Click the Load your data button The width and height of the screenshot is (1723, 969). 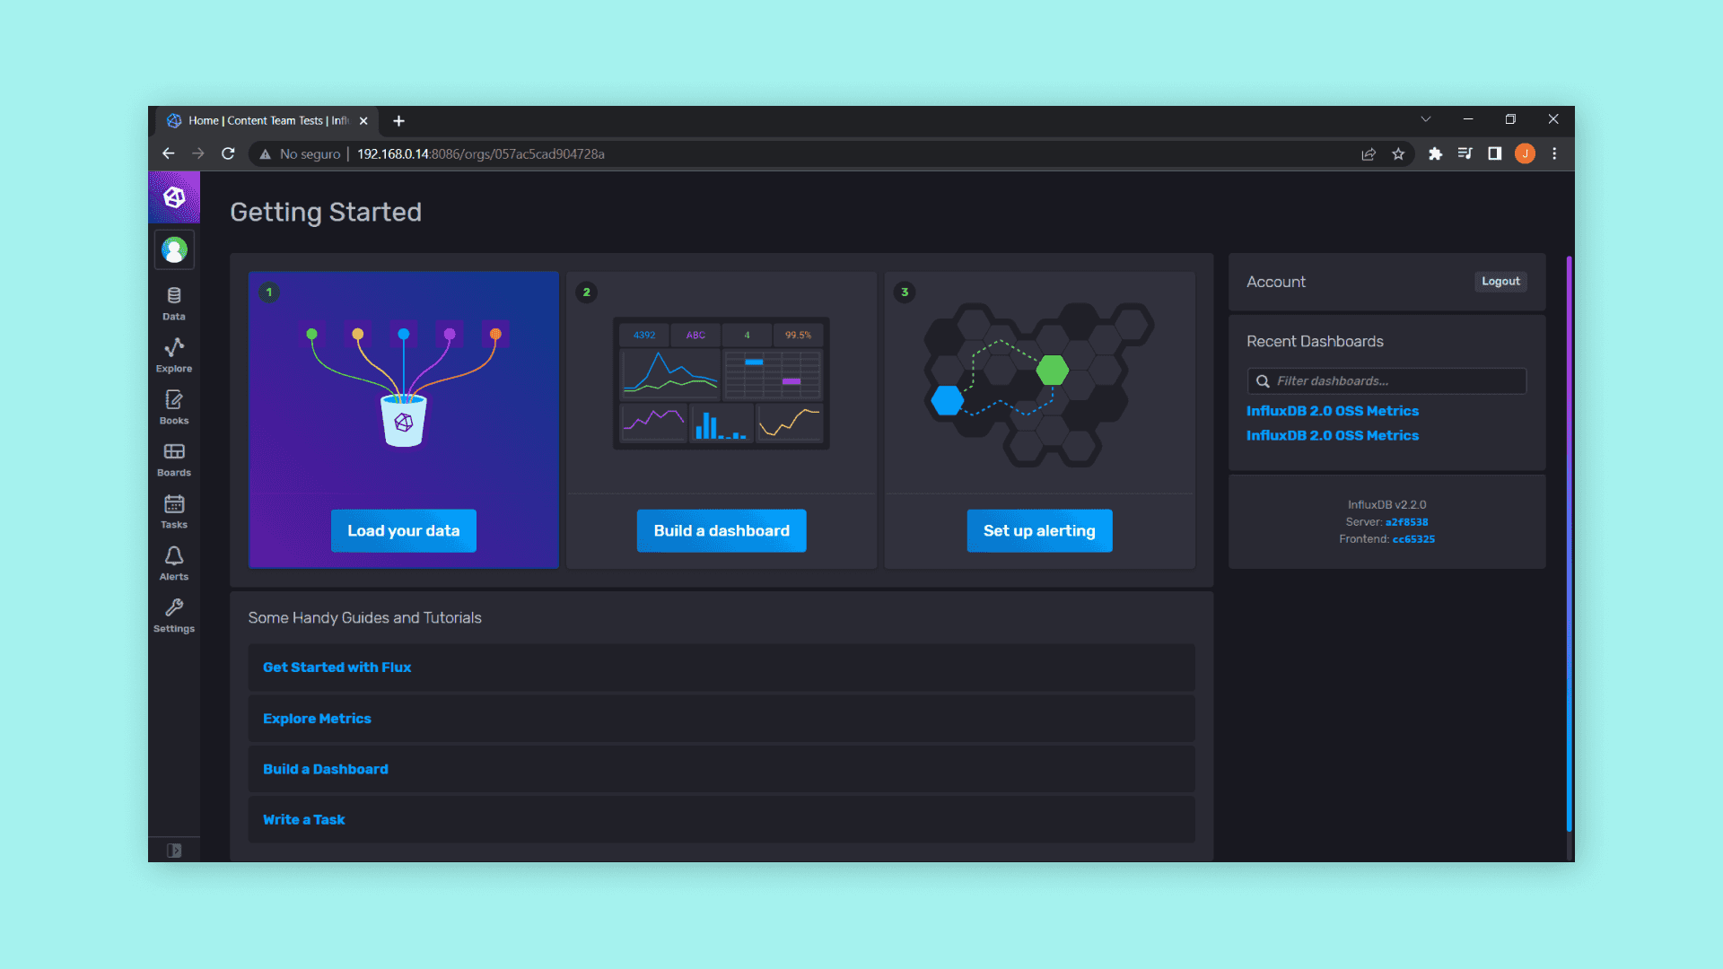tap(404, 531)
